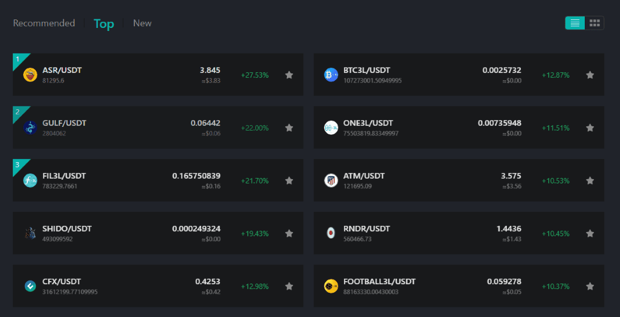This screenshot has width=620, height=317.
Task: Click the ONE3L price 0.00735948
Action: click(500, 123)
